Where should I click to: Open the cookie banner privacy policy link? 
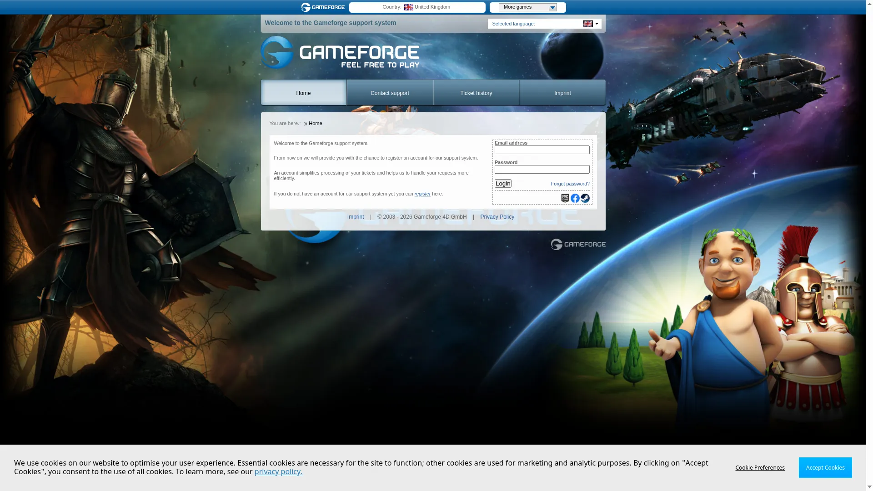pos(278,472)
